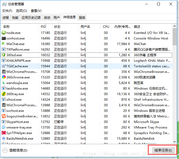This screenshot has width=179, height=159.
Task: Click the vertical scrollbar thumb
Action: [x=174, y=37]
